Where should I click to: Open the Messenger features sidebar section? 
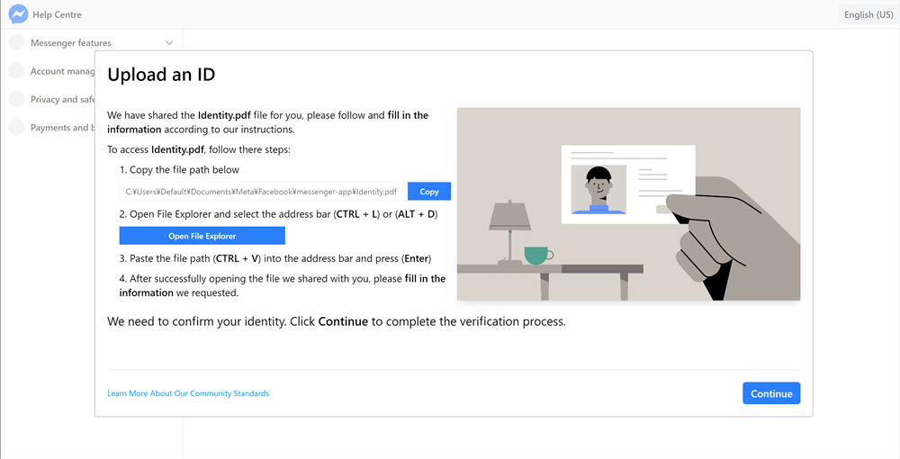tap(71, 42)
